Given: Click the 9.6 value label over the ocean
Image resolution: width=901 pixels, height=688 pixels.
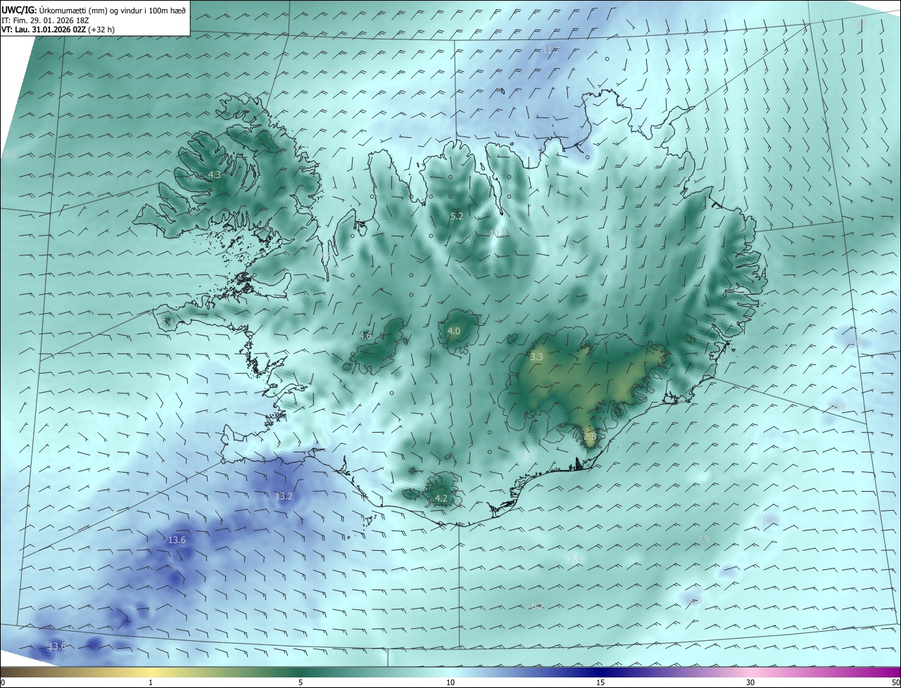Looking at the screenshot, I should point(575,558).
